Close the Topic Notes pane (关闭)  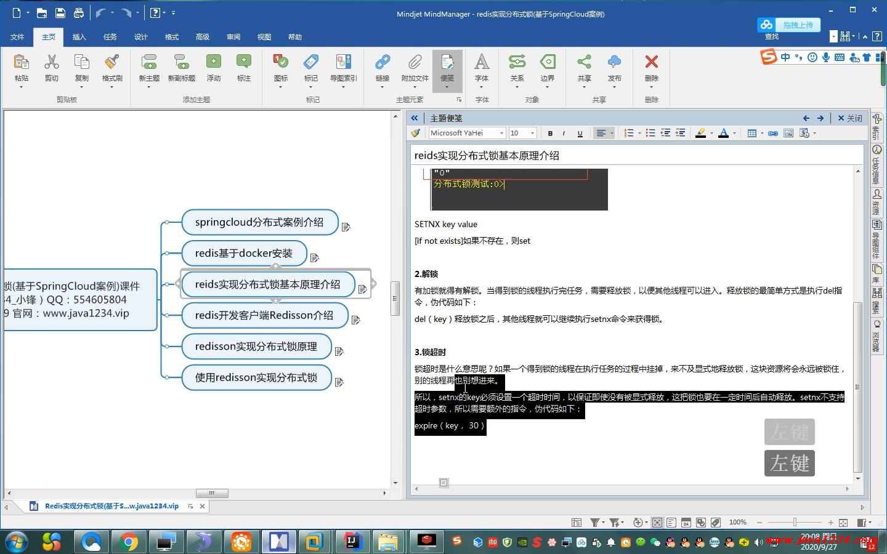click(849, 118)
